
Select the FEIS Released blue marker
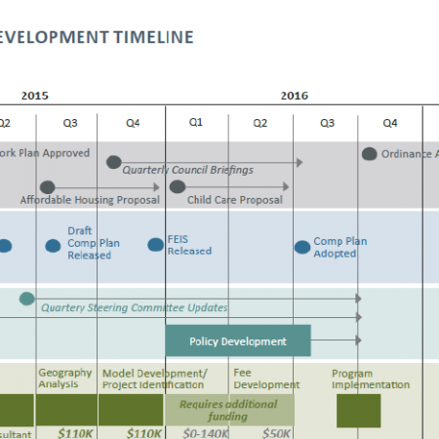156,245
